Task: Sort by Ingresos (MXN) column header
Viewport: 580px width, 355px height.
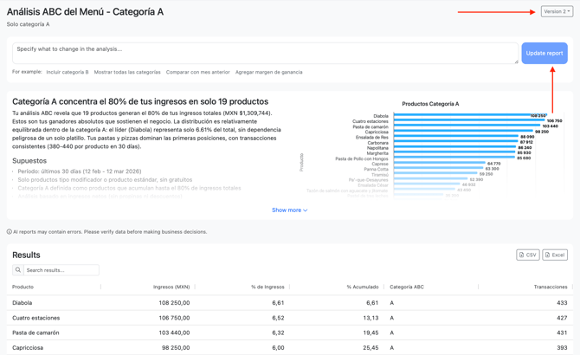Action: point(171,287)
